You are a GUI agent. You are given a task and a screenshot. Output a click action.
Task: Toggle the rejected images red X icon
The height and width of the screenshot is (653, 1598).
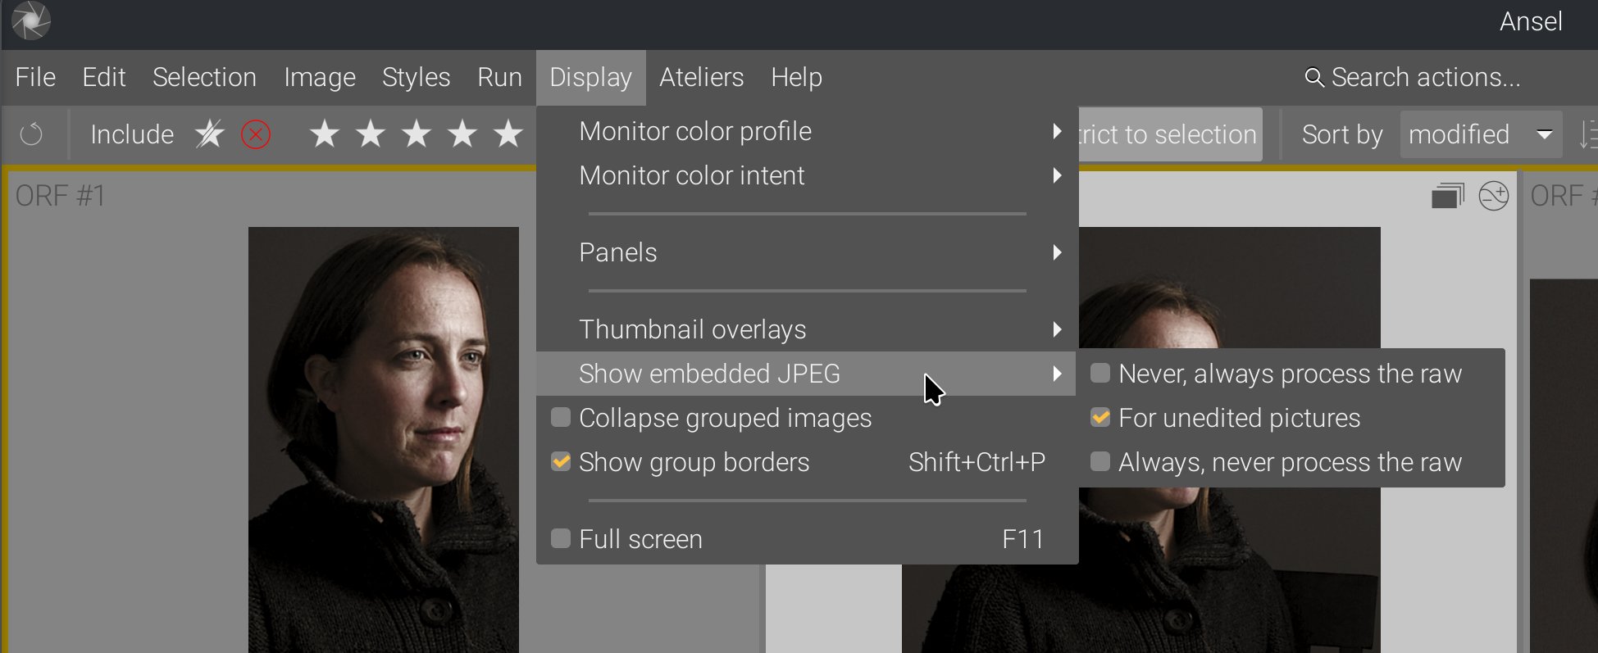click(256, 134)
